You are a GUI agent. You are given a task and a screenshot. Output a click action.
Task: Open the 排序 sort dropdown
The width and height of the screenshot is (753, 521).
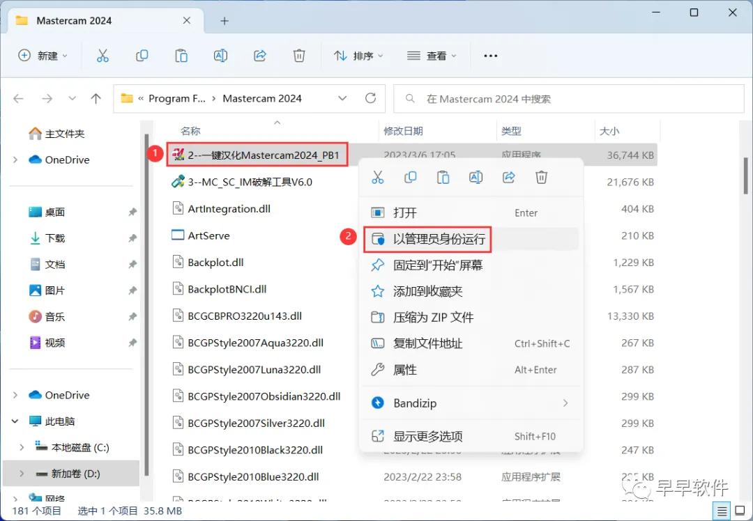(359, 56)
